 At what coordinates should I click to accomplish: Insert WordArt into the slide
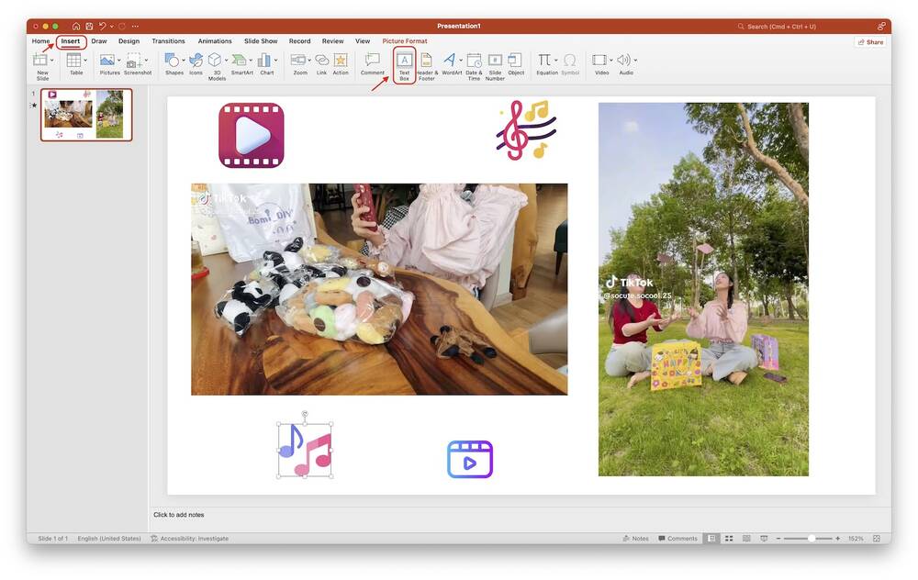(448, 61)
